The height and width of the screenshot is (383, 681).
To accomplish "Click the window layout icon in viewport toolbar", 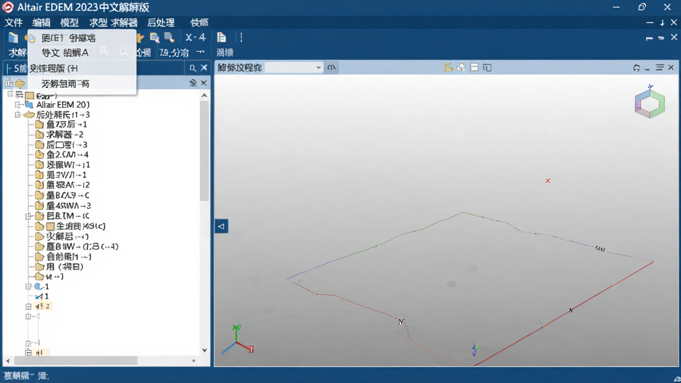I will point(487,67).
